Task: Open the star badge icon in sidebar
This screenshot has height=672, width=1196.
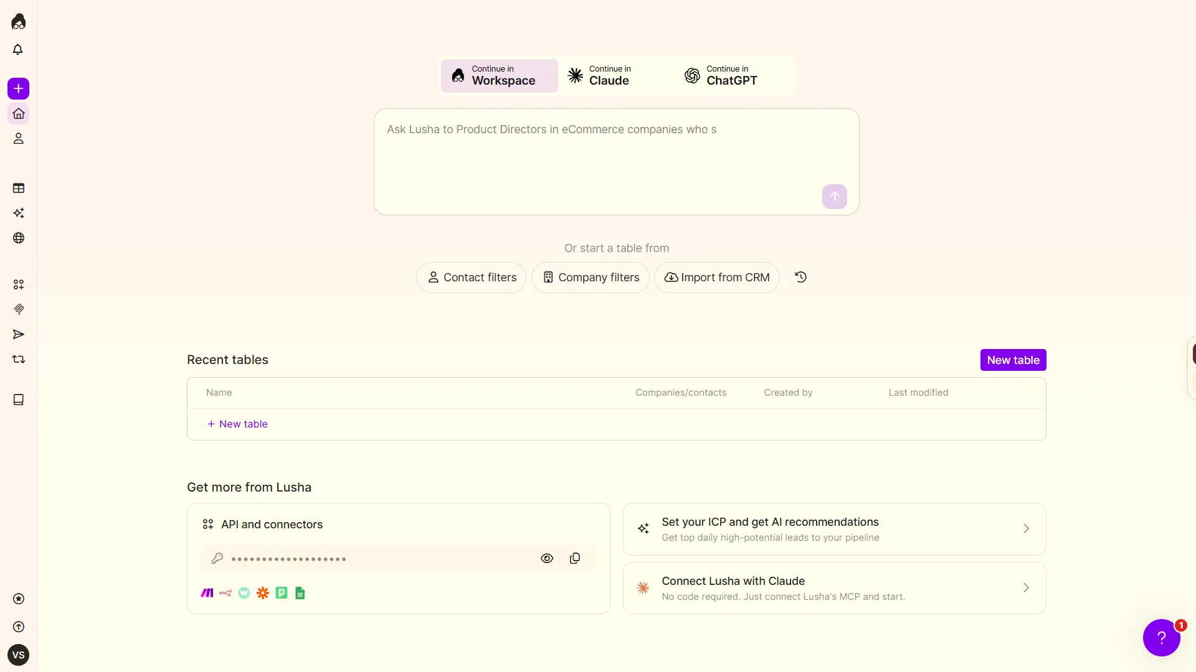Action: [x=19, y=599]
